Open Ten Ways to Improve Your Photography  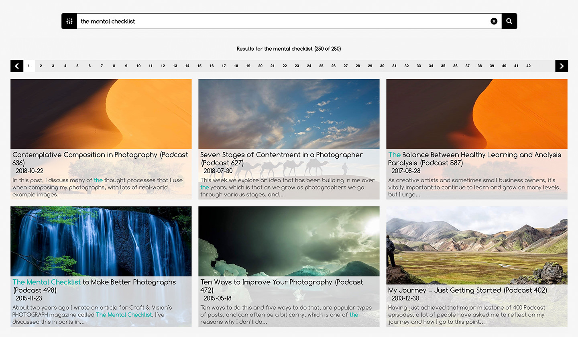tap(281, 282)
